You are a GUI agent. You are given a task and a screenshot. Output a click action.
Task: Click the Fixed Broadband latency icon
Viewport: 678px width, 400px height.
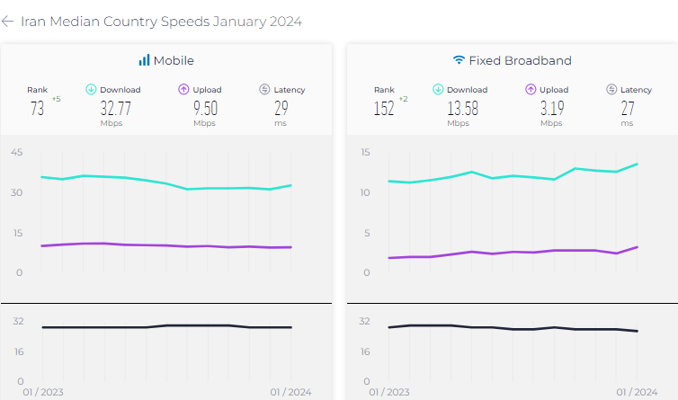[x=611, y=89]
